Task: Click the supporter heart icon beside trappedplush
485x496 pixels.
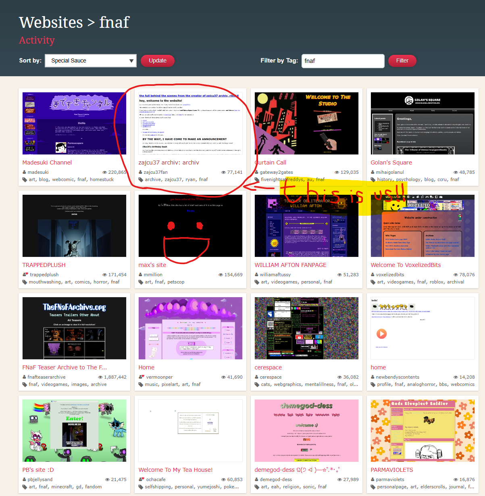Action: (x=25, y=275)
